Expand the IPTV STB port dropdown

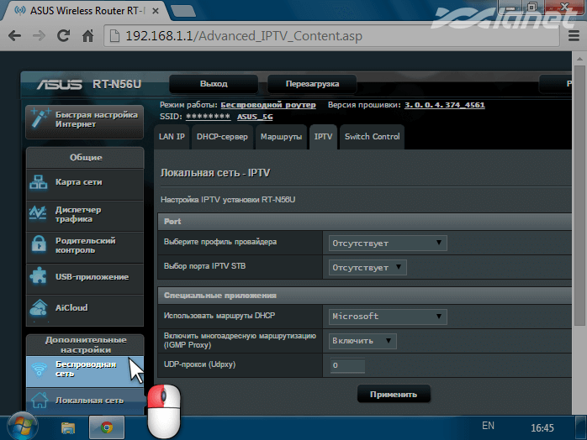coord(368,268)
